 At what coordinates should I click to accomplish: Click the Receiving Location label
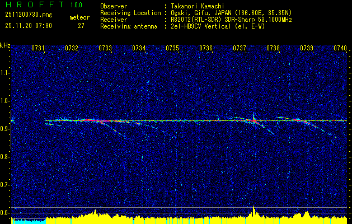(x=130, y=13)
